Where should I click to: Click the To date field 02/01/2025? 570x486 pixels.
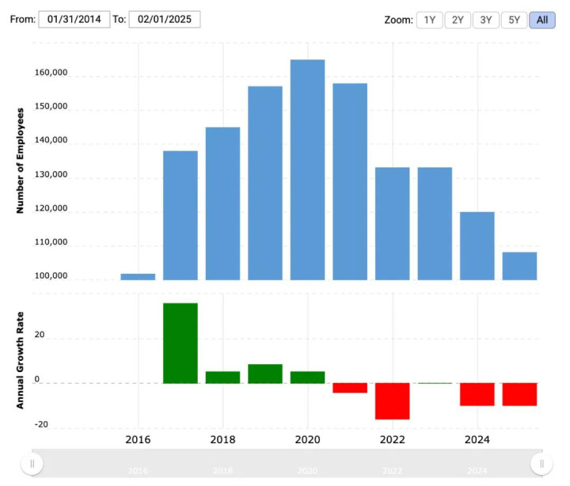click(x=165, y=19)
